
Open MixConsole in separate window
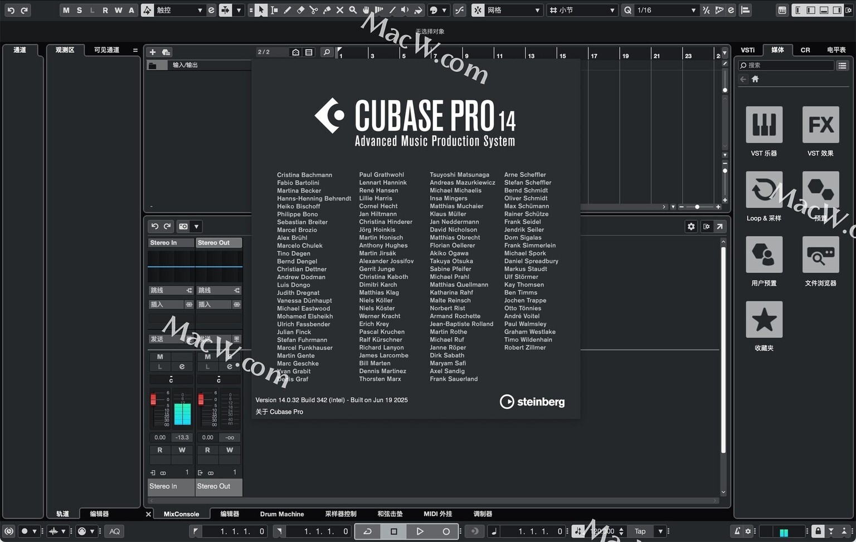720,226
